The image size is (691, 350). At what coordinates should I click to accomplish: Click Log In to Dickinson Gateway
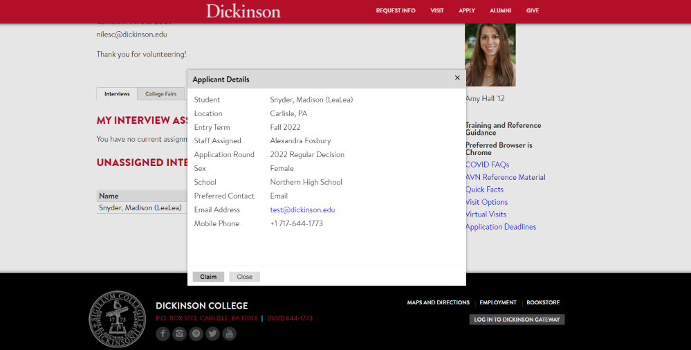click(x=517, y=320)
